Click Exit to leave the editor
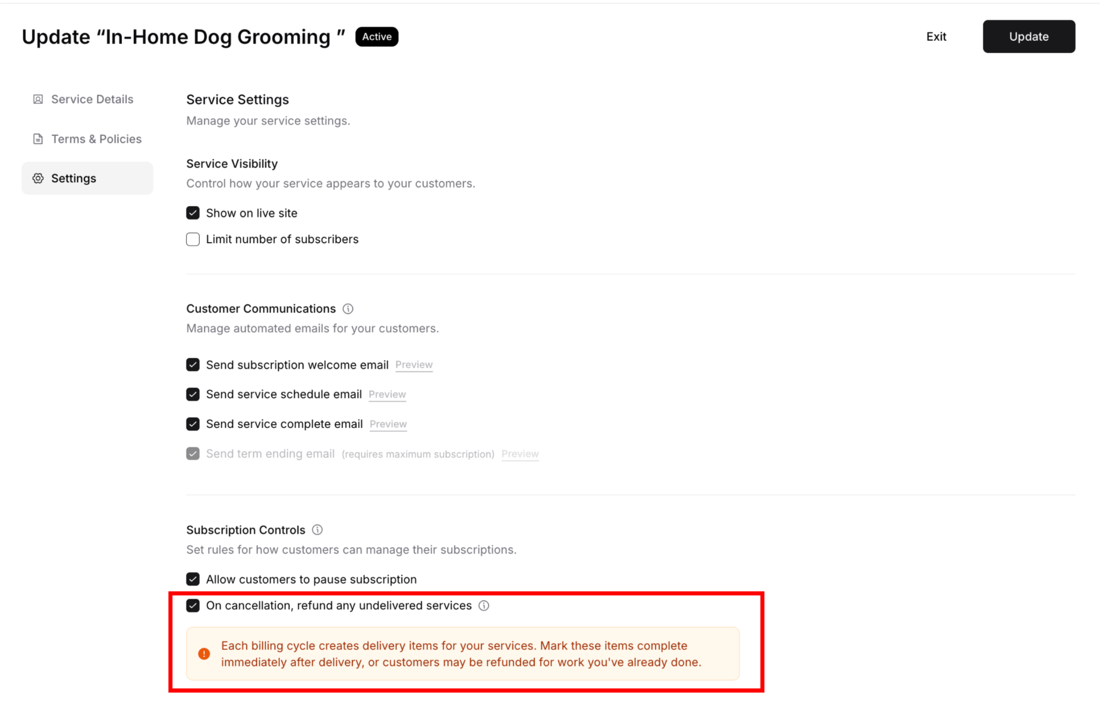The width and height of the screenshot is (1100, 712). pyautogui.click(x=936, y=37)
